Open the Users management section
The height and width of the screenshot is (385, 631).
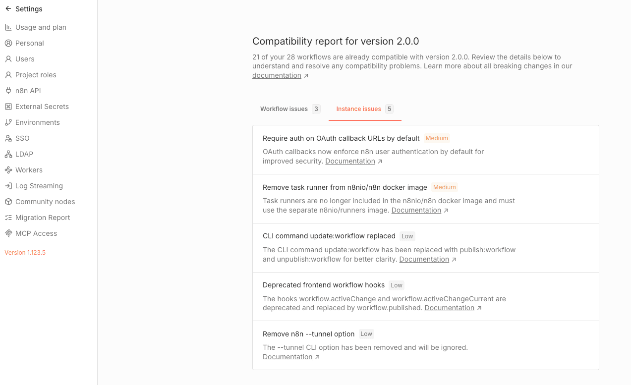pyautogui.click(x=25, y=59)
